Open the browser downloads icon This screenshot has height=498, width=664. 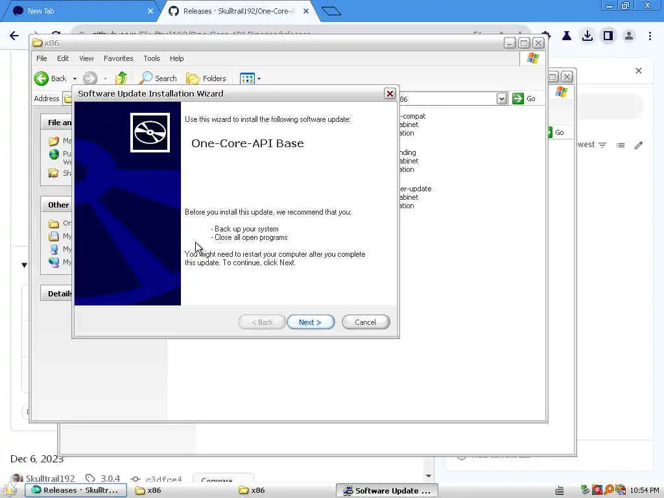(x=587, y=36)
